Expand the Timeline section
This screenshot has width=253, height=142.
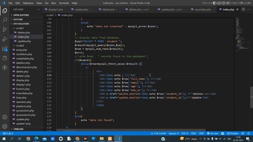coord(26,129)
